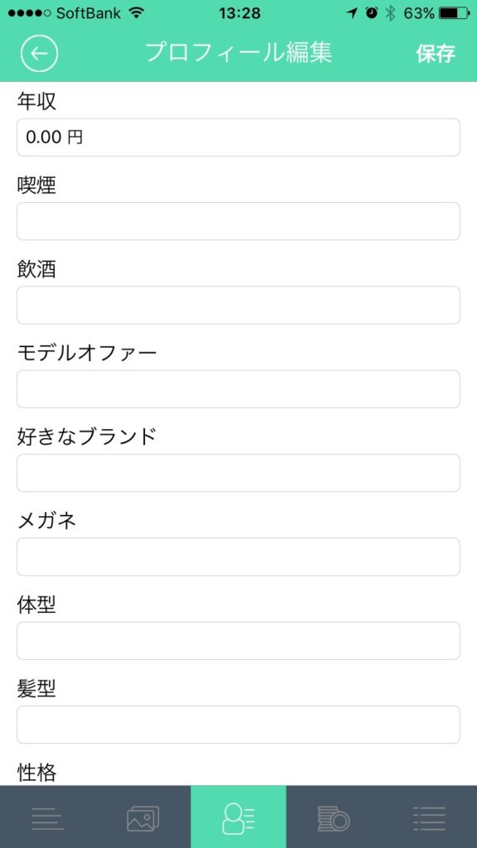477x848 pixels.
Task: Tap the モデルオファー input field
Action: [238, 389]
